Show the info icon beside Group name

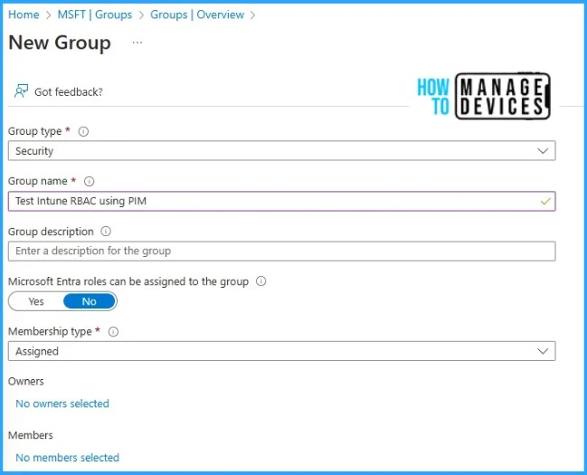pos(90,181)
